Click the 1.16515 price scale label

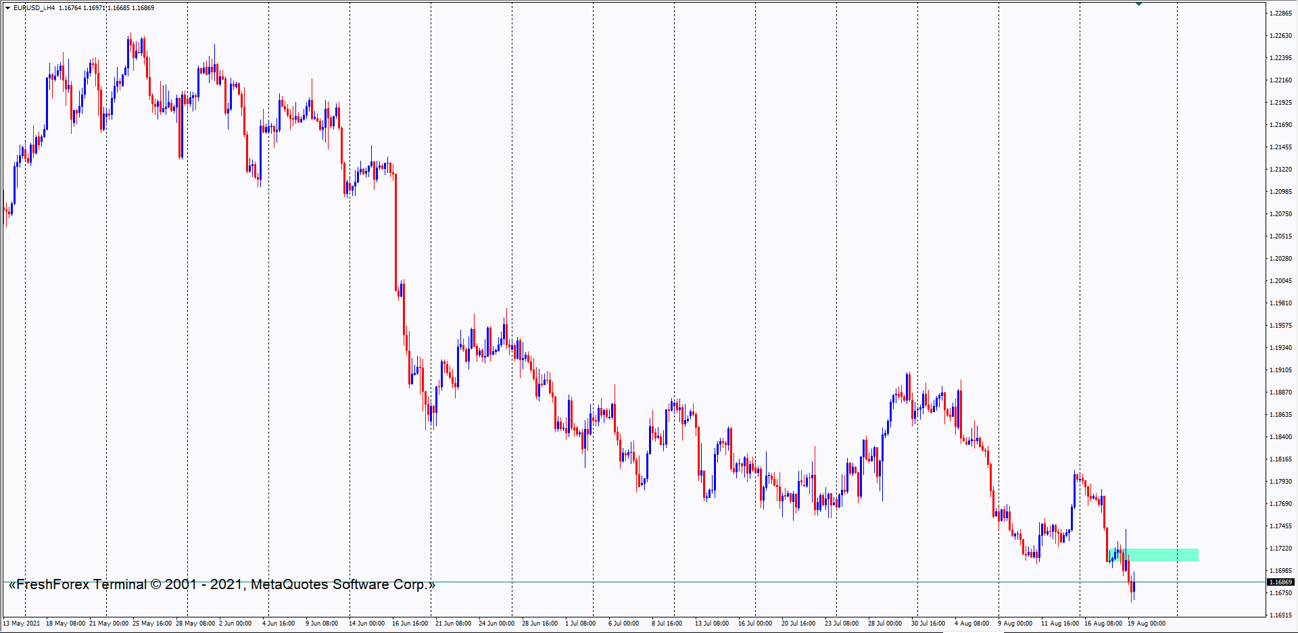pos(1280,615)
